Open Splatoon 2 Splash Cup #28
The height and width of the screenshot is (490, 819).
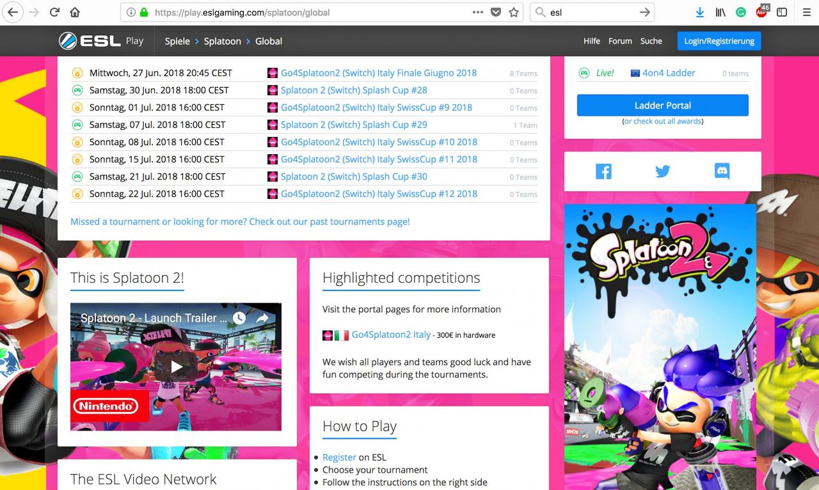pyautogui.click(x=354, y=90)
